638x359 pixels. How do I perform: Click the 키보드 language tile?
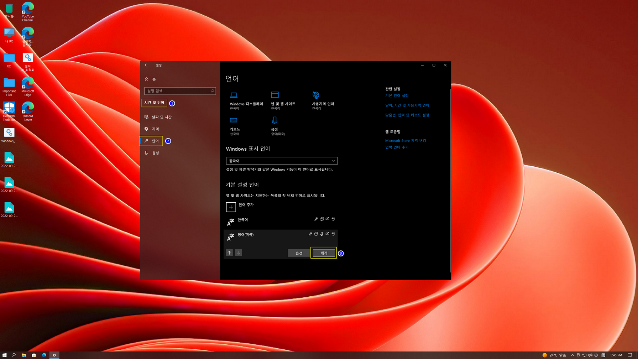point(235,126)
